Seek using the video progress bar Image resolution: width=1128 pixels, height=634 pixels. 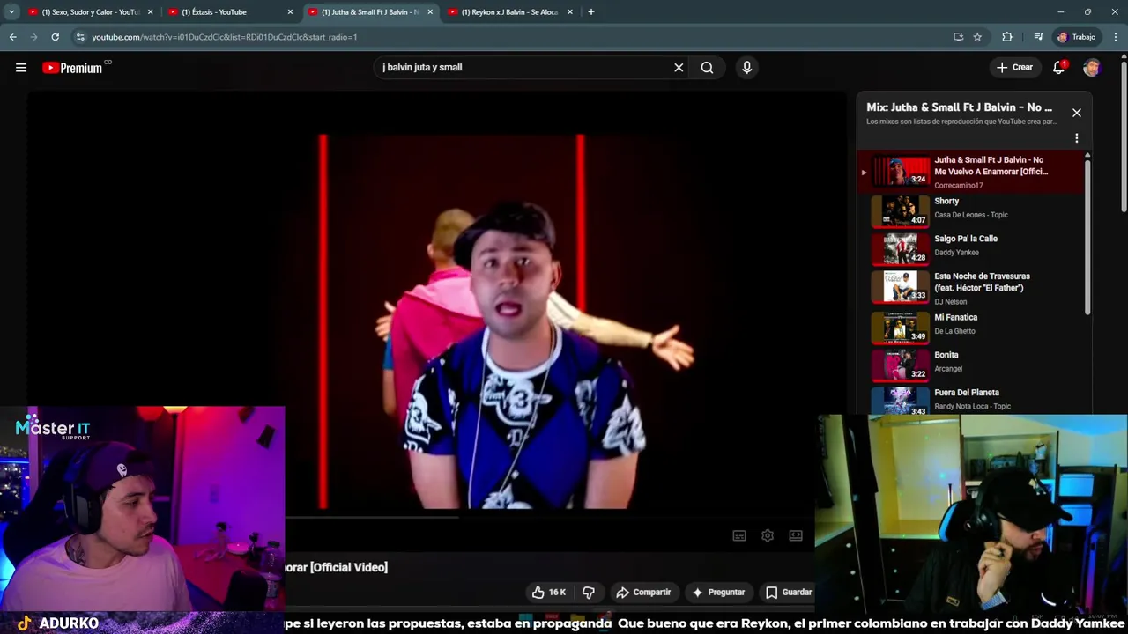coord(552,517)
